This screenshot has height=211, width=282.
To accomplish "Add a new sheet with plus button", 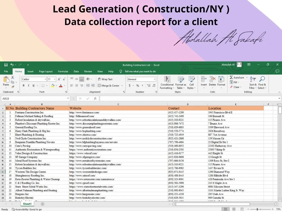I will [43, 204].
